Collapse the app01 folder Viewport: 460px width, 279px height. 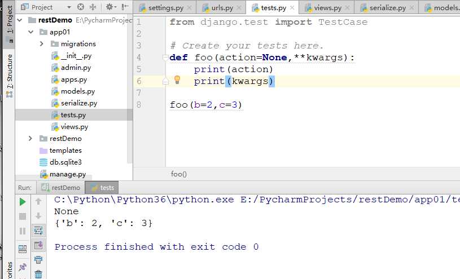pos(31,32)
